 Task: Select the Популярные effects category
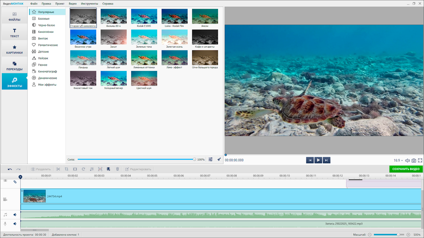pyautogui.click(x=47, y=12)
